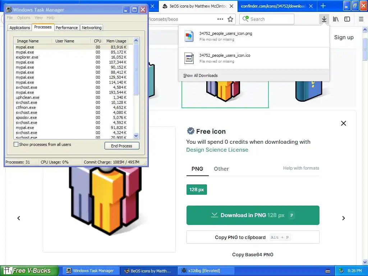The width and height of the screenshot is (368, 276).
Task: Select the blue book icon thumbnail
Action: click(x=309, y=91)
